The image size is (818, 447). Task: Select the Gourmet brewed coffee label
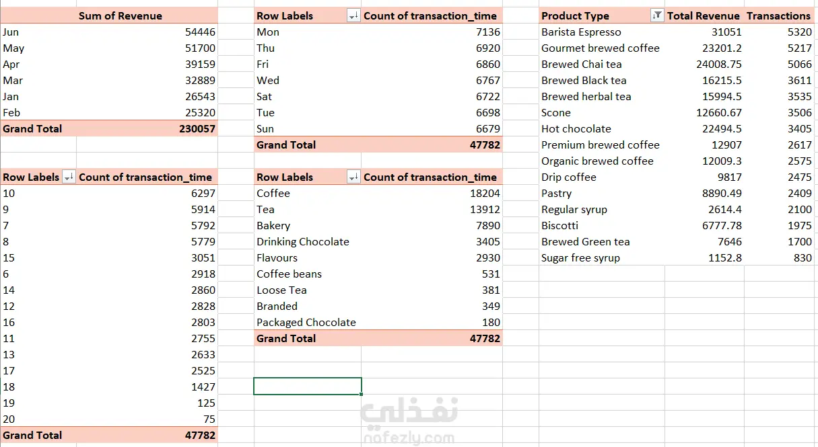600,48
